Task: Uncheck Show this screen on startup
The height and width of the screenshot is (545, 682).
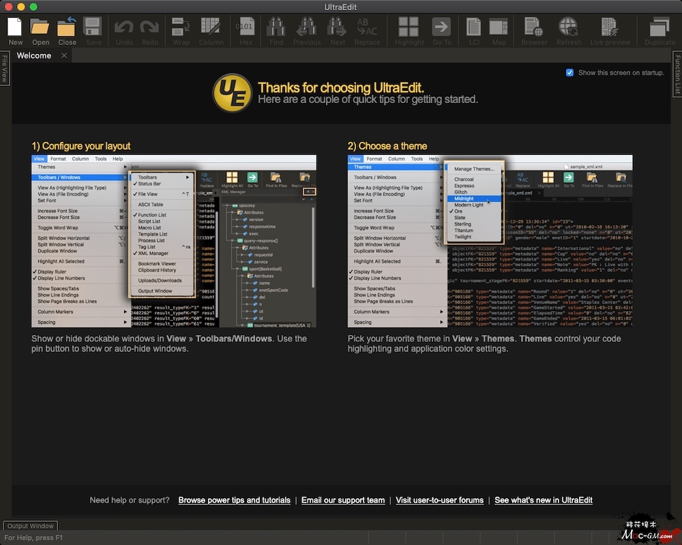Action: click(569, 72)
